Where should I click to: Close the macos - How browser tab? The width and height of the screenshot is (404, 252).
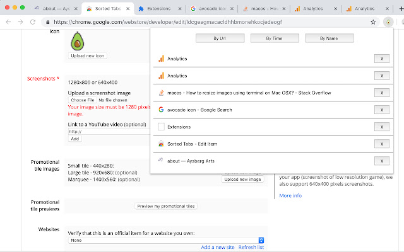284,9
